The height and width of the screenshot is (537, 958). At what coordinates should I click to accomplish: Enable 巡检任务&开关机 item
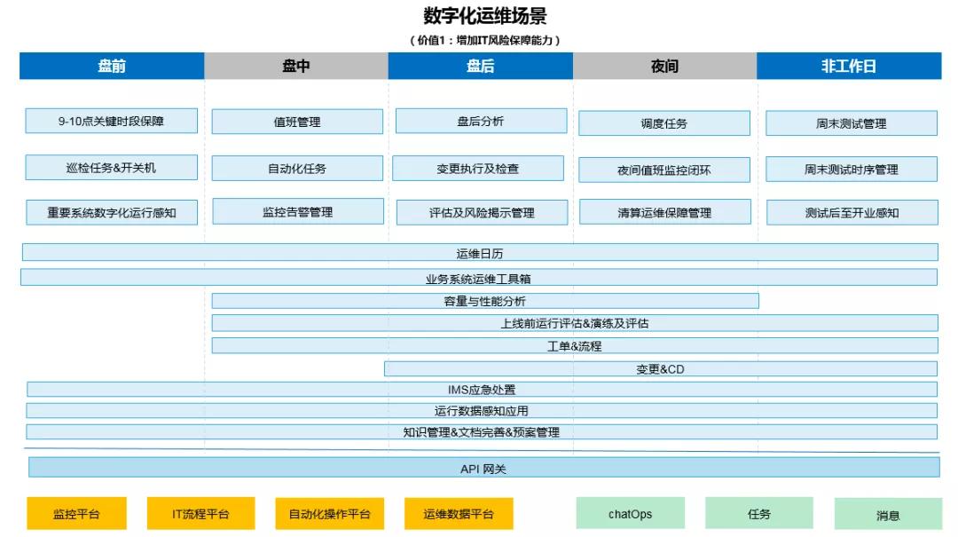(112, 167)
